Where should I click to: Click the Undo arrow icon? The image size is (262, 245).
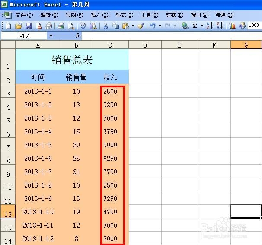(153, 26)
